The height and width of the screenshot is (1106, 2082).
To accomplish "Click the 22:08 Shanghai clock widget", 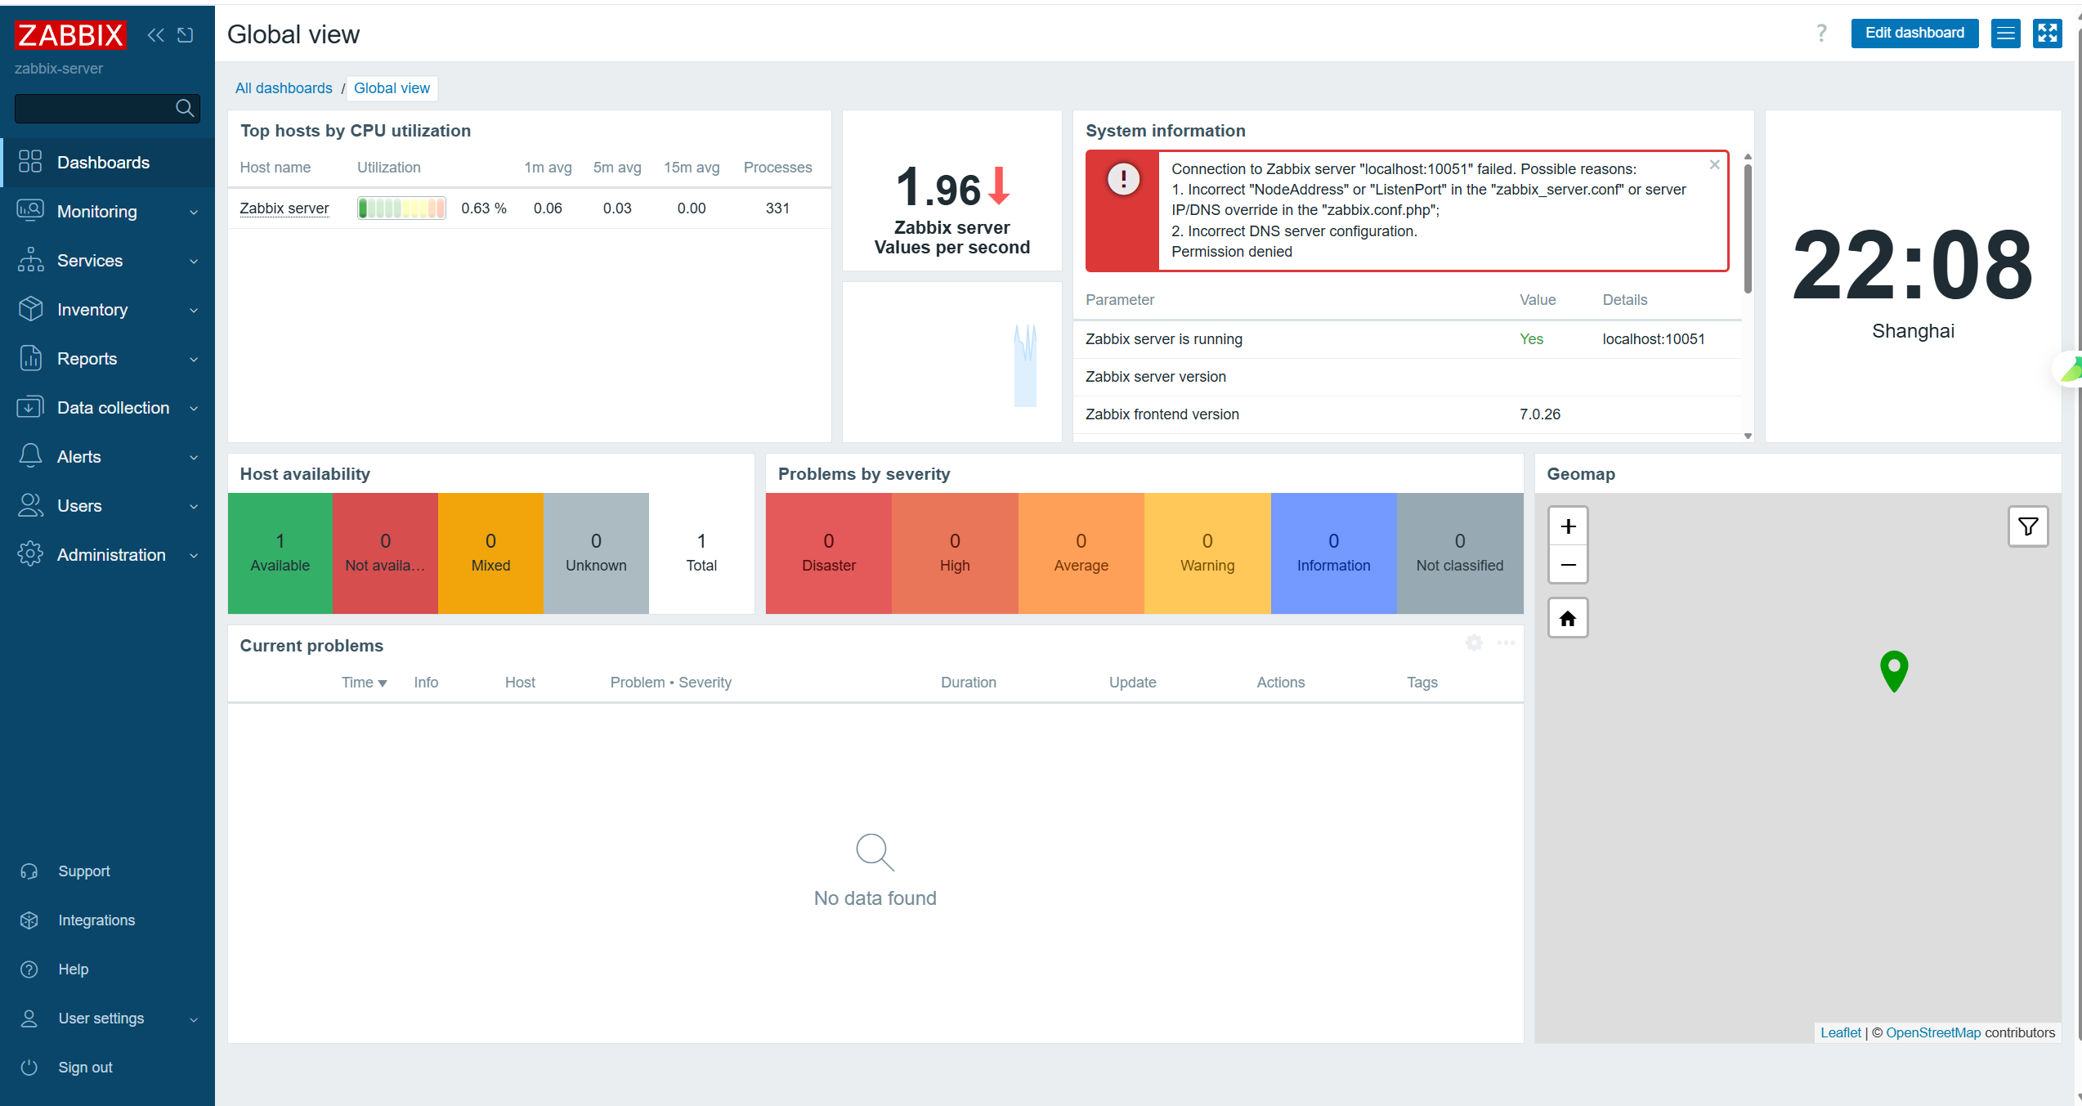I will tap(1913, 276).
